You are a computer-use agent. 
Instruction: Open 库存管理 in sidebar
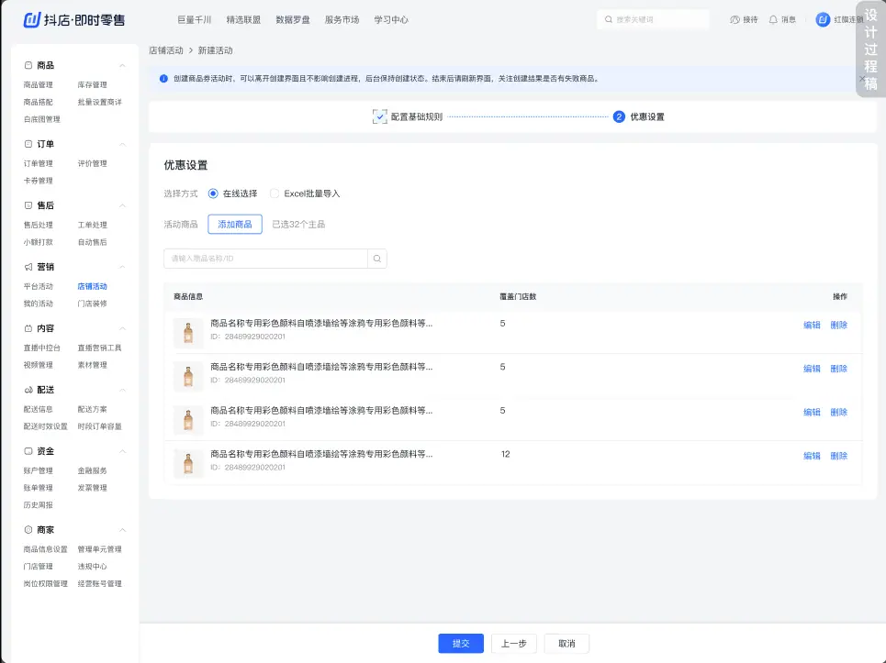pyautogui.click(x=92, y=84)
